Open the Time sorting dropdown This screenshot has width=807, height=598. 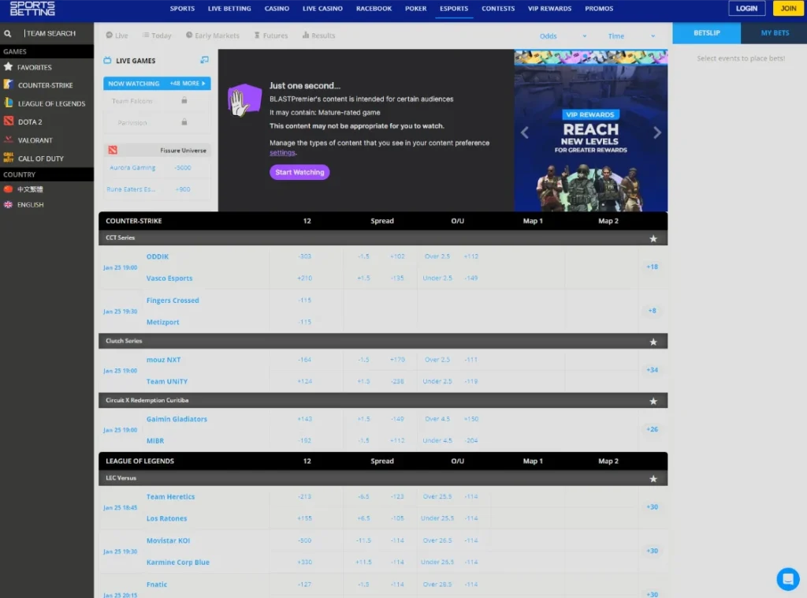[631, 36]
